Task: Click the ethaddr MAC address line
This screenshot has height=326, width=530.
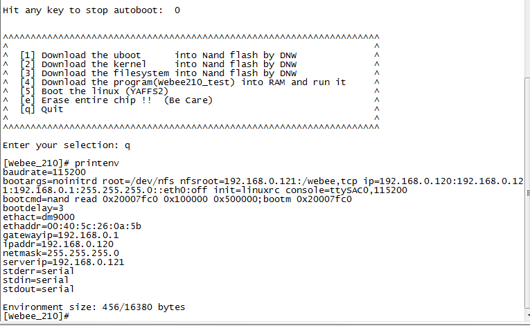Action: click(x=72, y=226)
